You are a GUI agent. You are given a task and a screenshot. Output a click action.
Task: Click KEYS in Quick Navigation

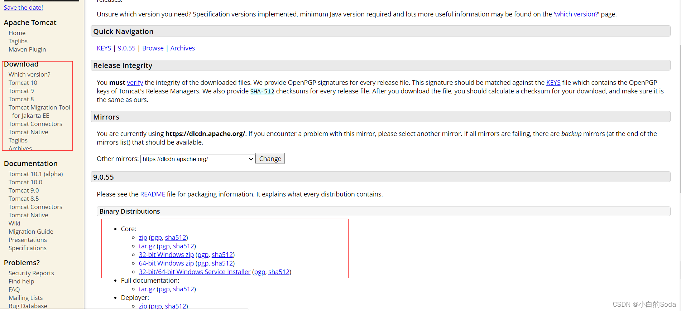point(104,48)
